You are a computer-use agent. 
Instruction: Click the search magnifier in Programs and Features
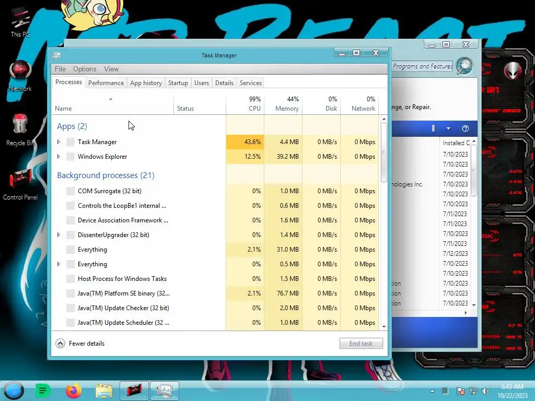[464, 66]
